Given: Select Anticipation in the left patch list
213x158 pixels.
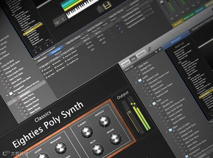Looking at the screenshot, I should coord(25,94).
